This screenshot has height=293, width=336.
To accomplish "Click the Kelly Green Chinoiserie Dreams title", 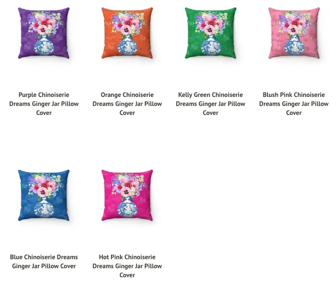I will point(211,104).
